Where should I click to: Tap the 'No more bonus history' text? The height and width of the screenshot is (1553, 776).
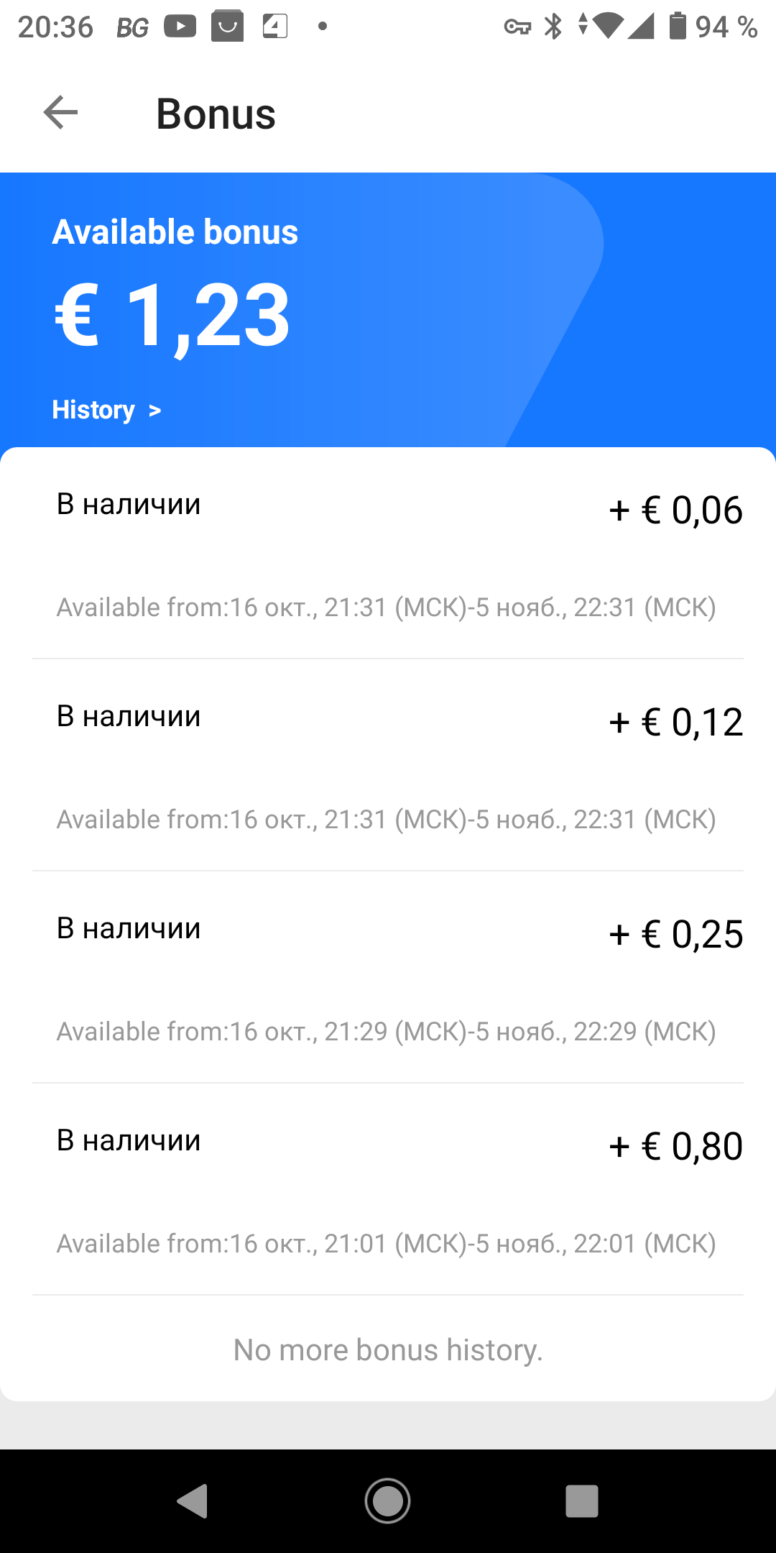[388, 1350]
